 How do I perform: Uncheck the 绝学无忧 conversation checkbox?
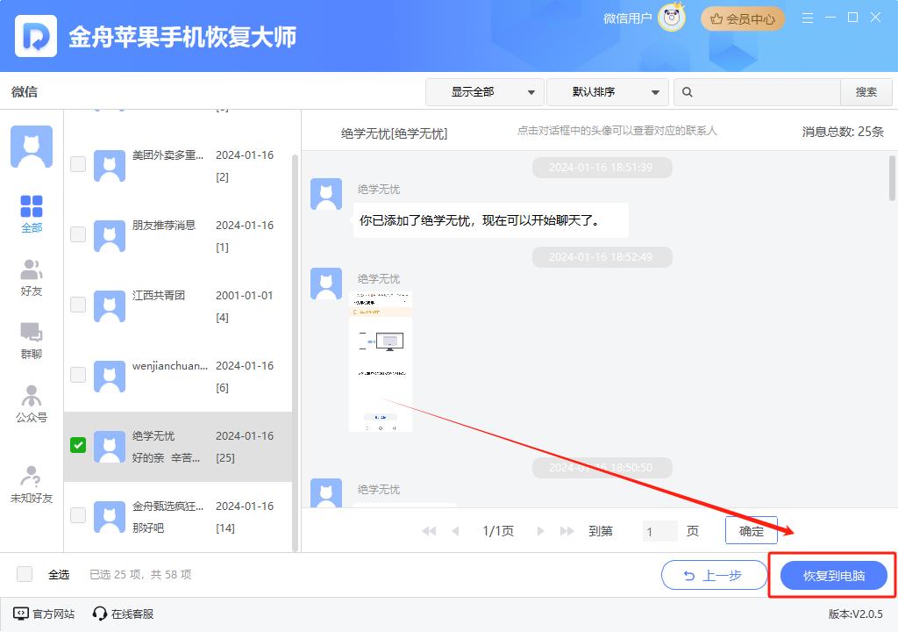click(78, 445)
